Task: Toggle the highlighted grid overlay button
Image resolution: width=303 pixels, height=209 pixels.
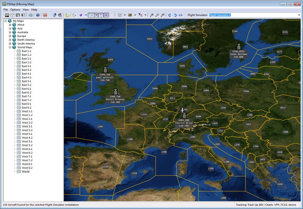Action: (106, 15)
